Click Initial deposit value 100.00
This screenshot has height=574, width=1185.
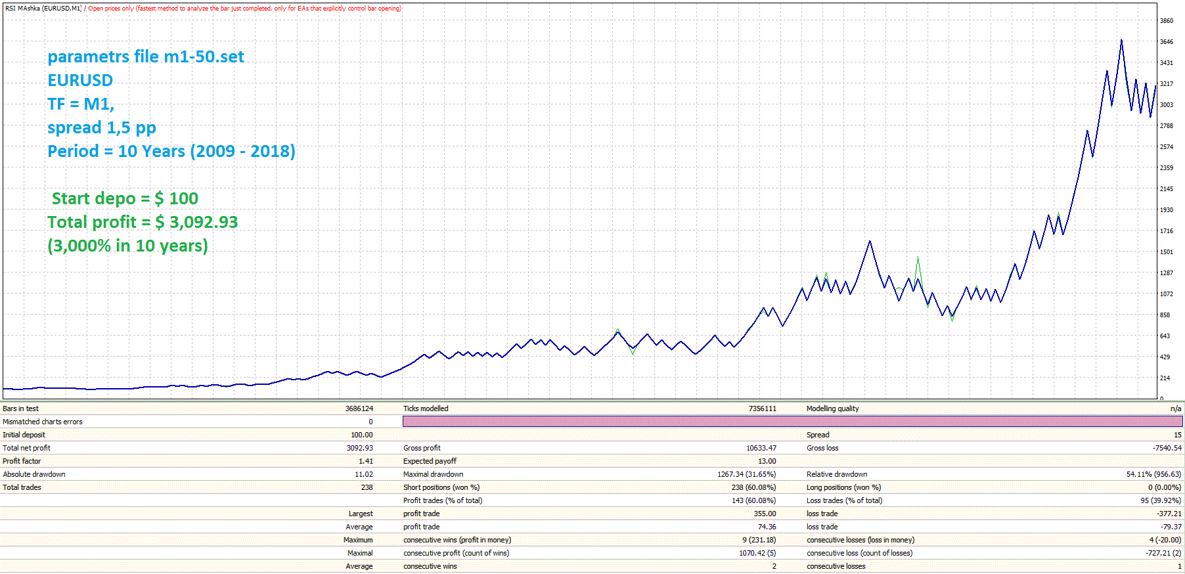click(361, 435)
